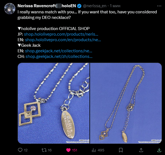Open the EN hololivepro shop link
The width and height of the screenshot is (165, 155).
(63, 40)
